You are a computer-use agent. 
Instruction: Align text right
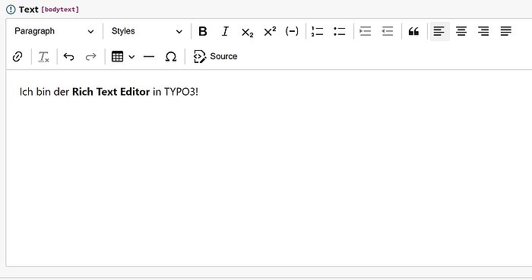point(483,31)
